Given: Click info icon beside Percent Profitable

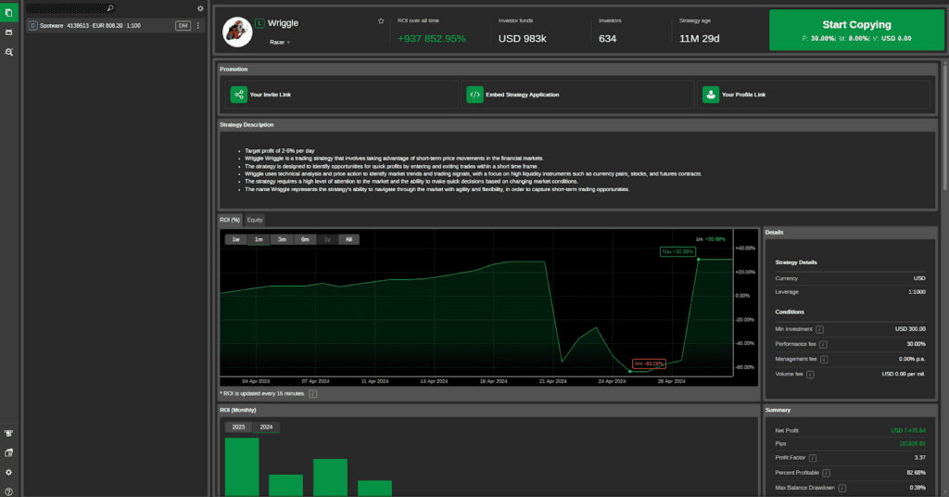Looking at the screenshot, I should 826,473.
